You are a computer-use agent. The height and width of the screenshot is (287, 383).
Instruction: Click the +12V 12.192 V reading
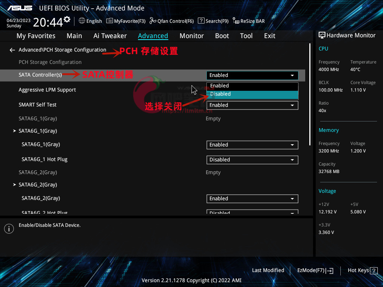pyautogui.click(x=328, y=212)
